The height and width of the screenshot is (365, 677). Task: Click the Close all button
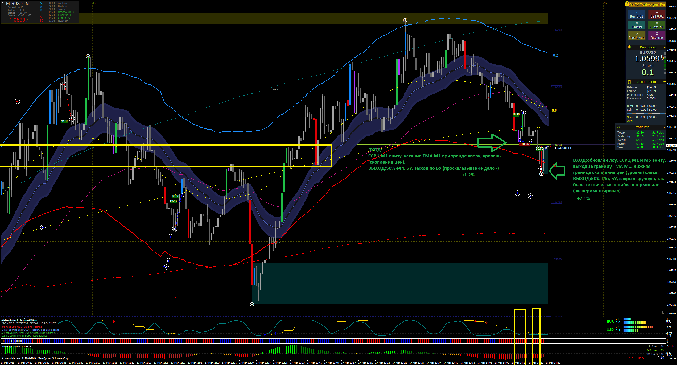pyautogui.click(x=657, y=25)
